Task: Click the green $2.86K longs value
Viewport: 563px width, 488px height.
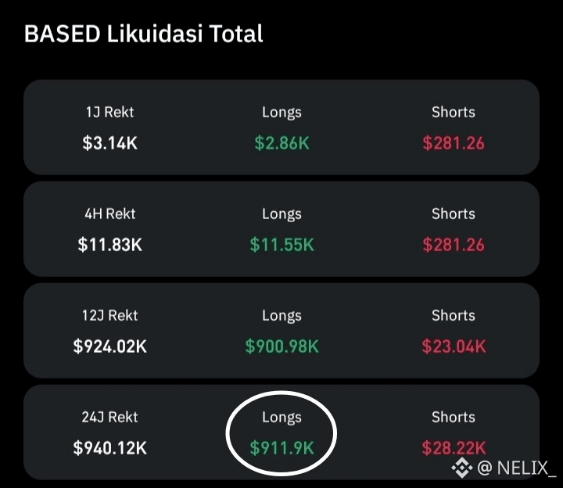Action: click(281, 143)
